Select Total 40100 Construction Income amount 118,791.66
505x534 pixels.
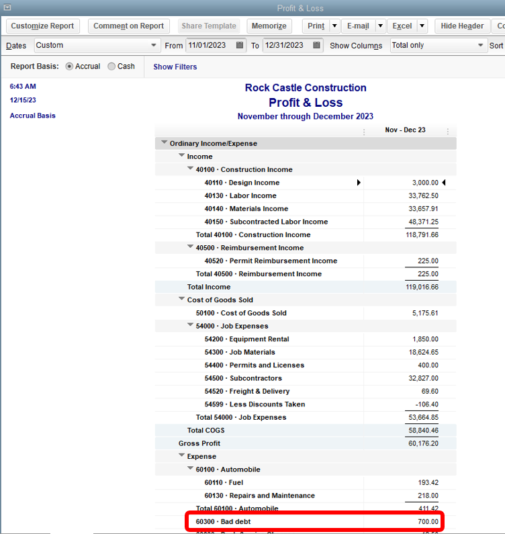422,234
